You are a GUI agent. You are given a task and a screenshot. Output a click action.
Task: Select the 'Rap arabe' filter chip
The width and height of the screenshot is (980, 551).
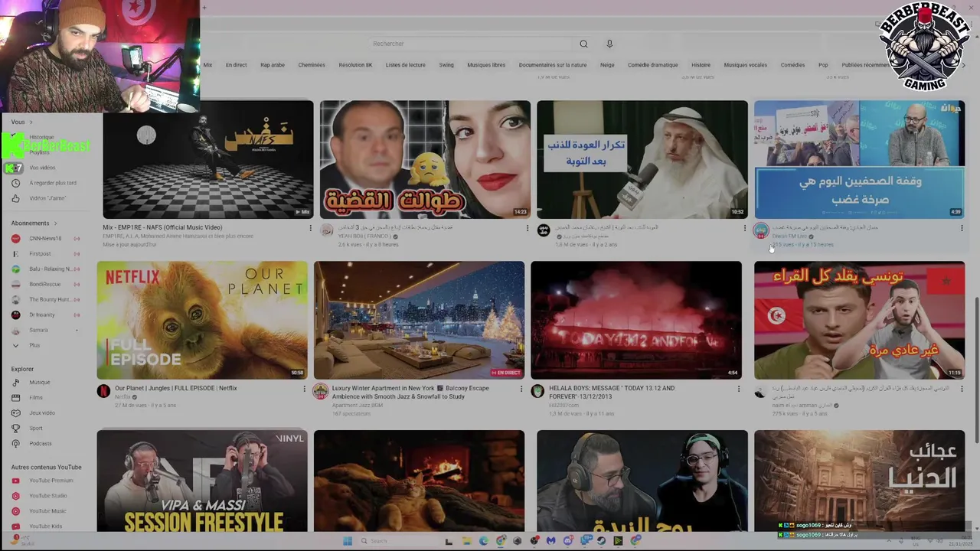273,65
